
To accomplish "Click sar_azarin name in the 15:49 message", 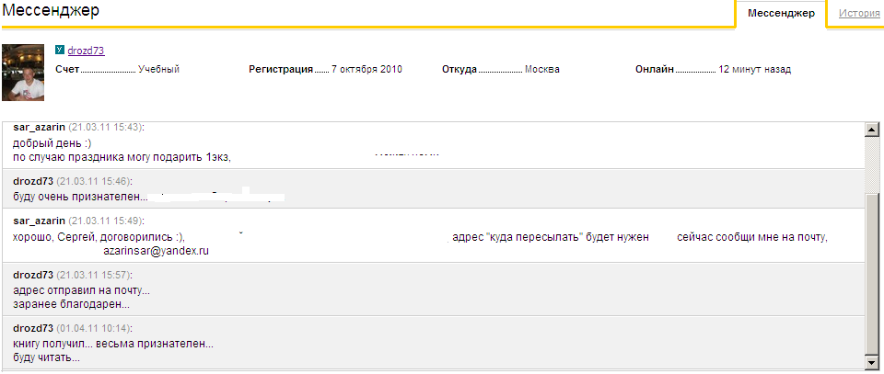I will tap(40, 221).
